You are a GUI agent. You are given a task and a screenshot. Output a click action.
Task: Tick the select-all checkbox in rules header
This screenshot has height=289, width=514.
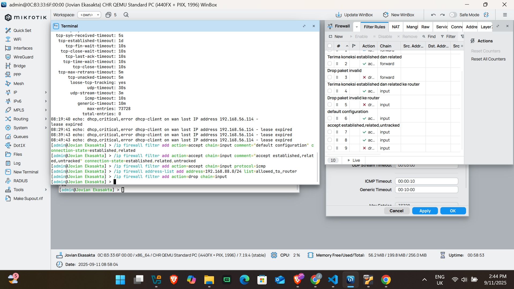(330, 46)
